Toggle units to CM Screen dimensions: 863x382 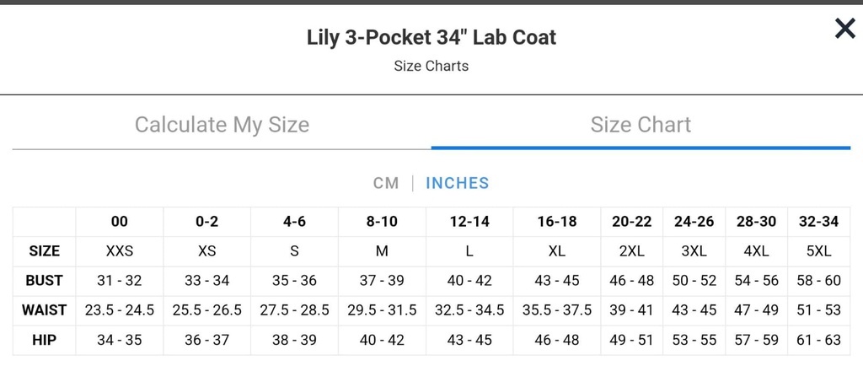point(386,183)
